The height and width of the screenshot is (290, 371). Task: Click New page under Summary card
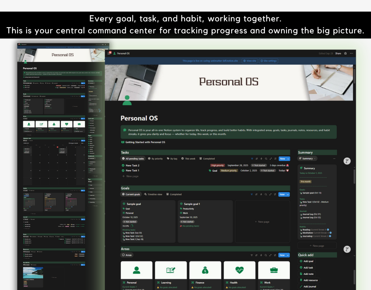317,246
